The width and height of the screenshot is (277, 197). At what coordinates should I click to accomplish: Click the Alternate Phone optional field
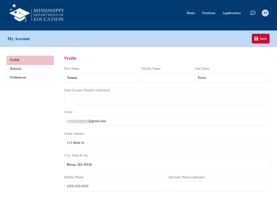click(219, 186)
